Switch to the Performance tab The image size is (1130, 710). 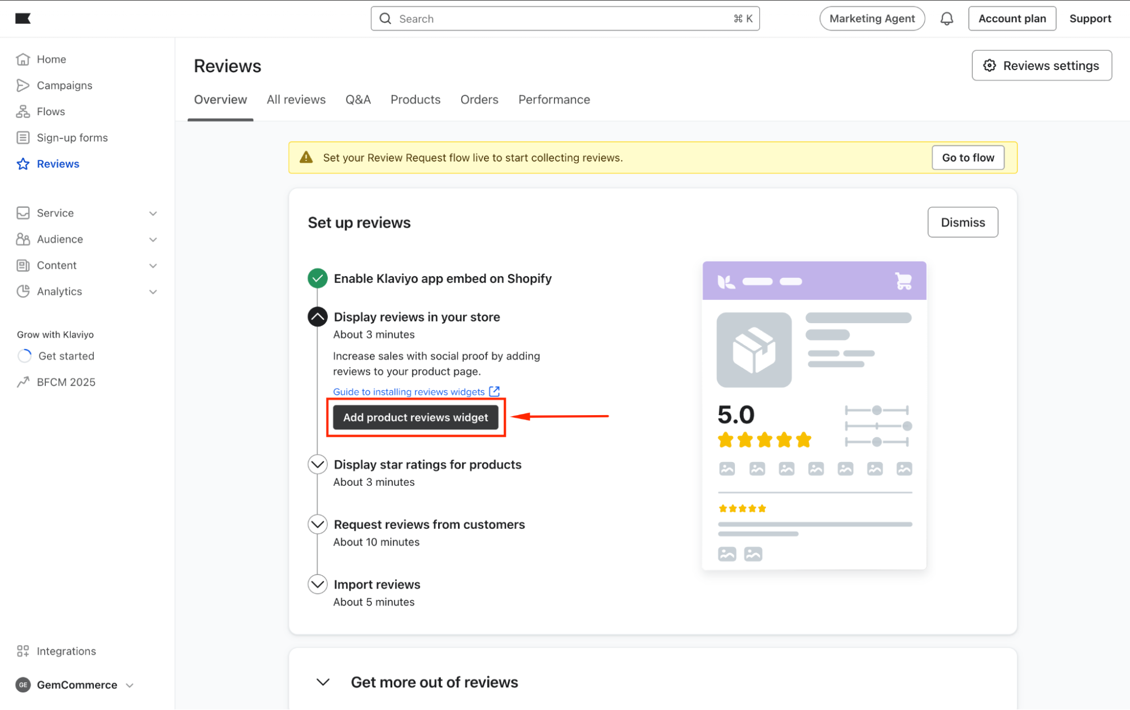tap(553, 99)
